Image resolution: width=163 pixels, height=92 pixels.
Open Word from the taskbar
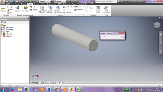[49, 90]
